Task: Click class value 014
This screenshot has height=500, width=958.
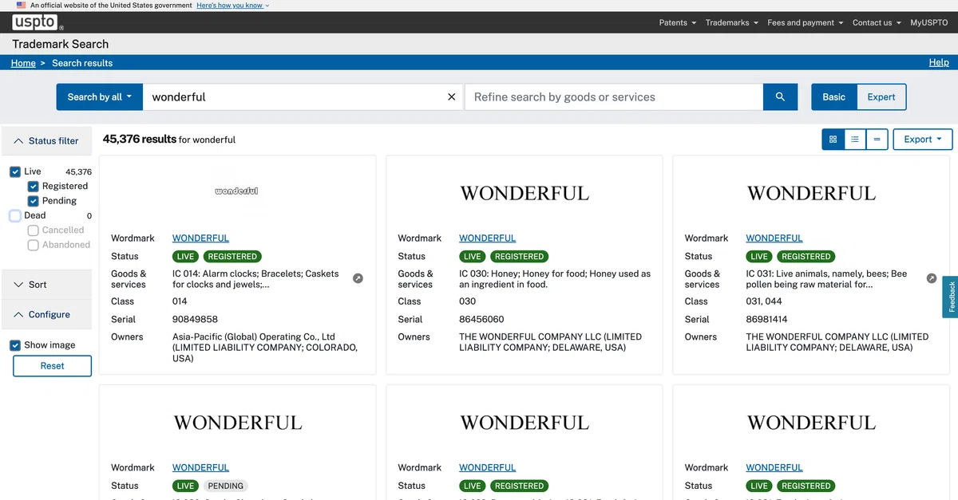Action: pyautogui.click(x=180, y=301)
